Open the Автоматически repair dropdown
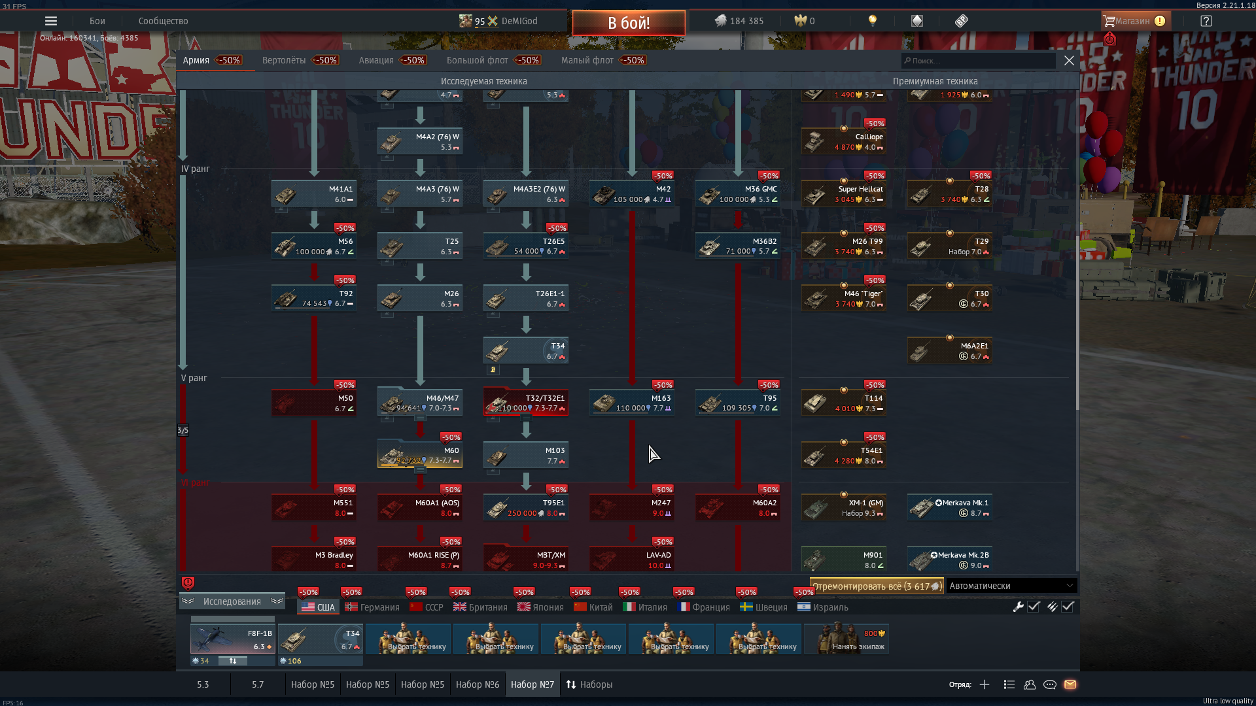This screenshot has width=1256, height=706. 1011,586
